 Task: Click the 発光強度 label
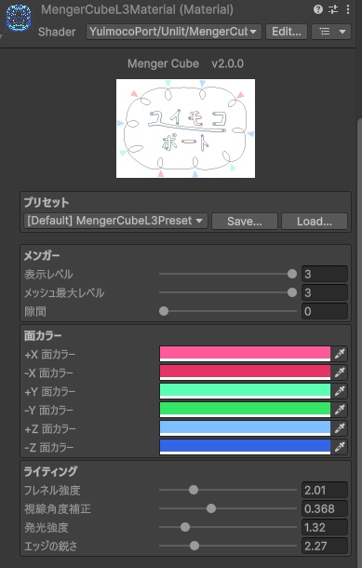pyautogui.click(x=47, y=527)
